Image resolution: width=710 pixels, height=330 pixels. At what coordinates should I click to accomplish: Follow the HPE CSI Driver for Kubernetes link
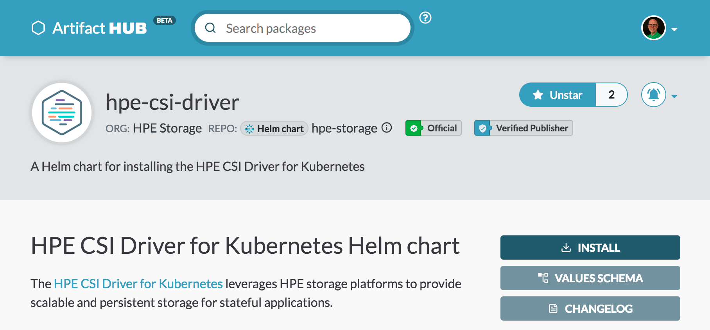(138, 283)
